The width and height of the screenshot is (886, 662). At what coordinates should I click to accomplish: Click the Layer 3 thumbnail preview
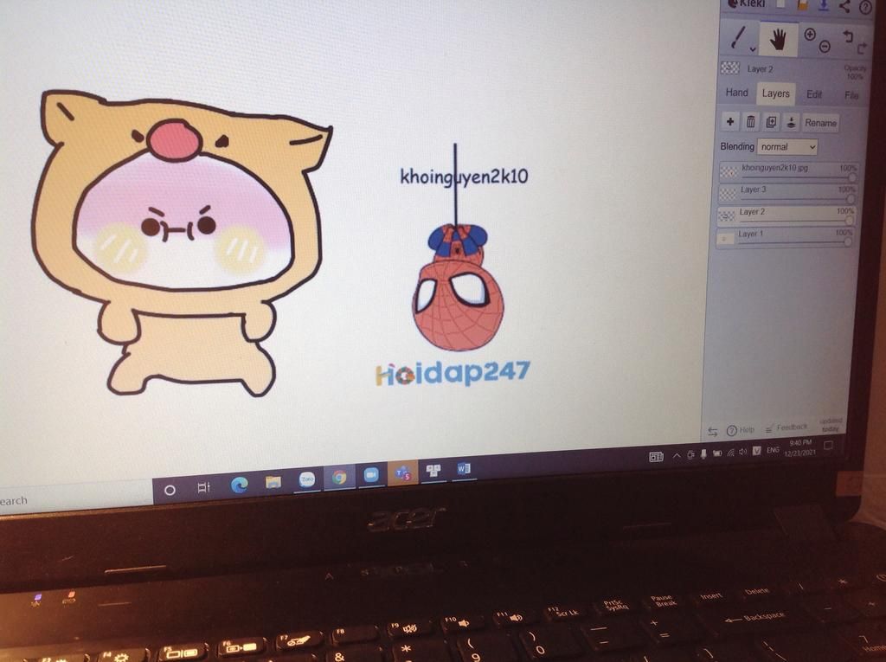coord(728,194)
